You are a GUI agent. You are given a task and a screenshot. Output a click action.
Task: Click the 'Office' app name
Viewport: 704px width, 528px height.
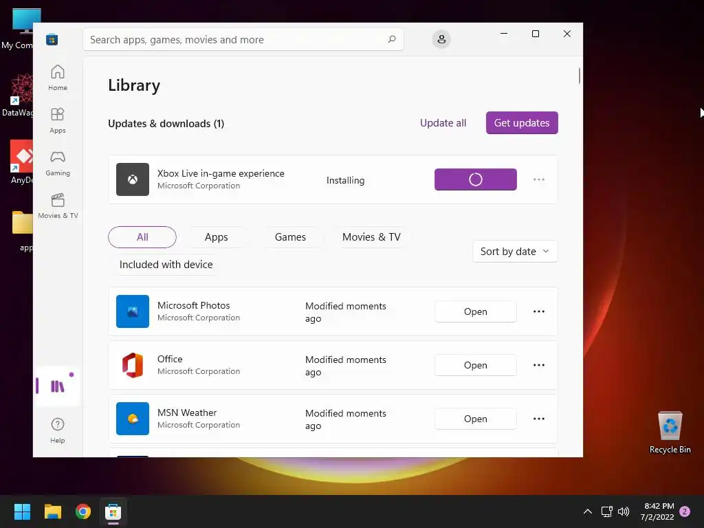pos(170,359)
